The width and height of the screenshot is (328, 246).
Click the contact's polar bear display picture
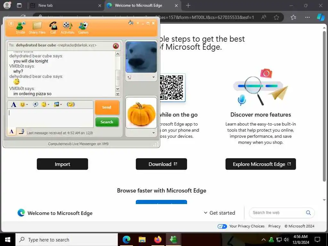tap(141, 57)
